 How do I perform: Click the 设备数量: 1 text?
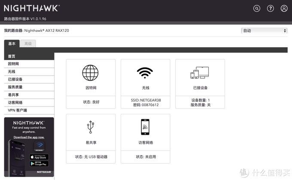[201, 100]
